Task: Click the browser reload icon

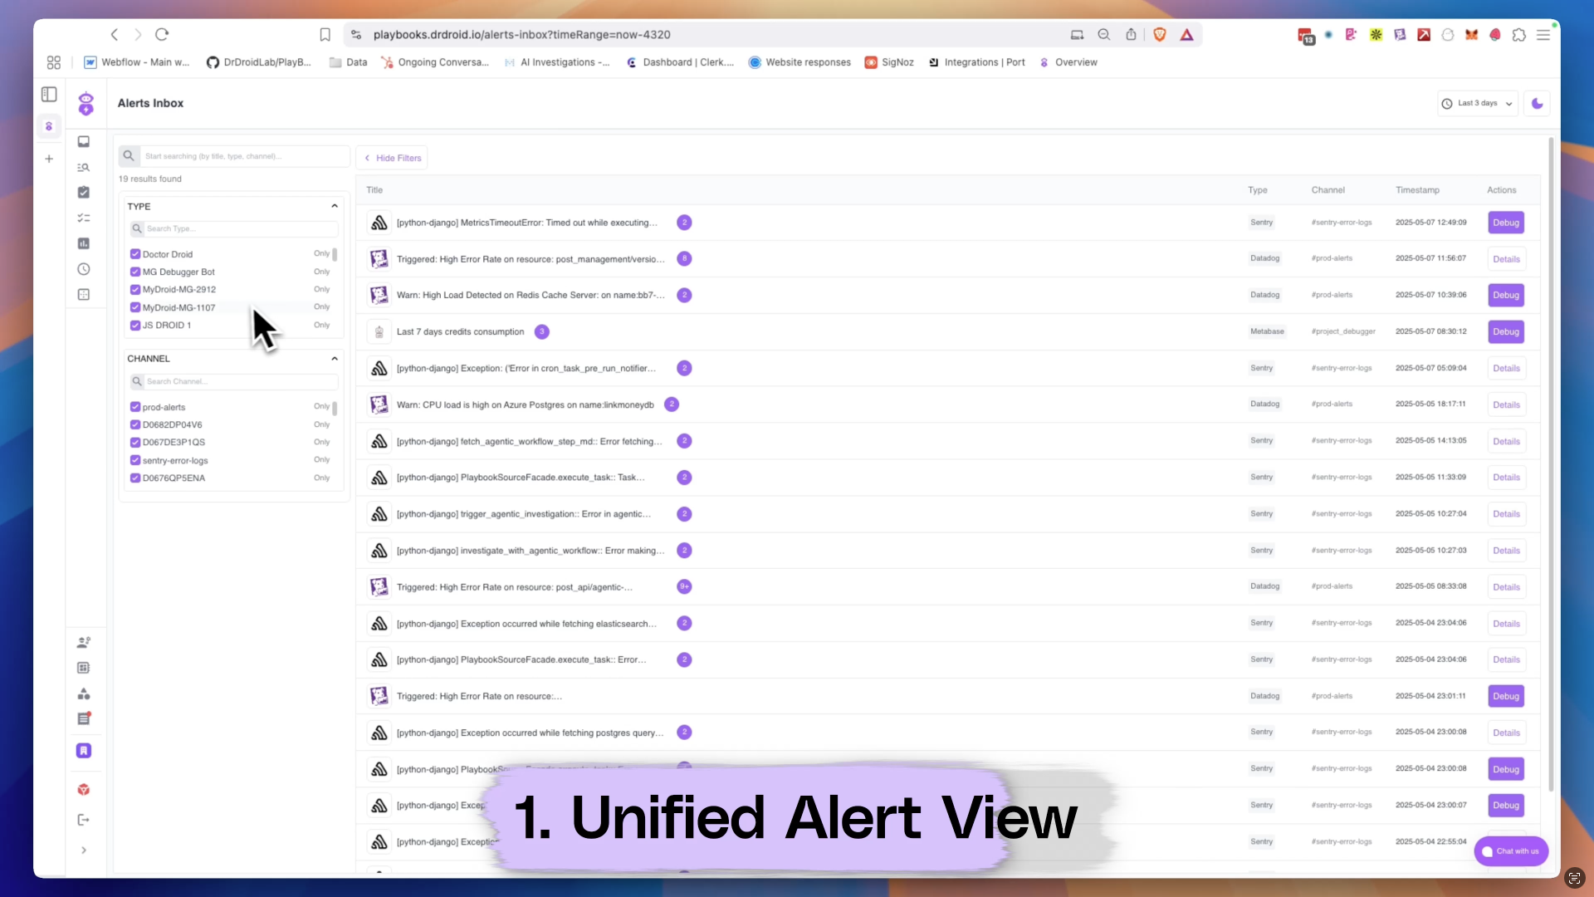Action: 162,35
